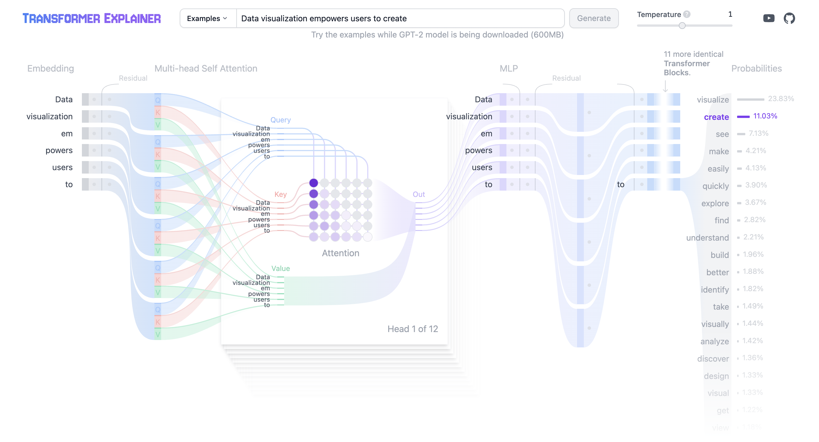Expand the Embedding section label
Viewport: 819px width, 442px height.
coord(51,68)
